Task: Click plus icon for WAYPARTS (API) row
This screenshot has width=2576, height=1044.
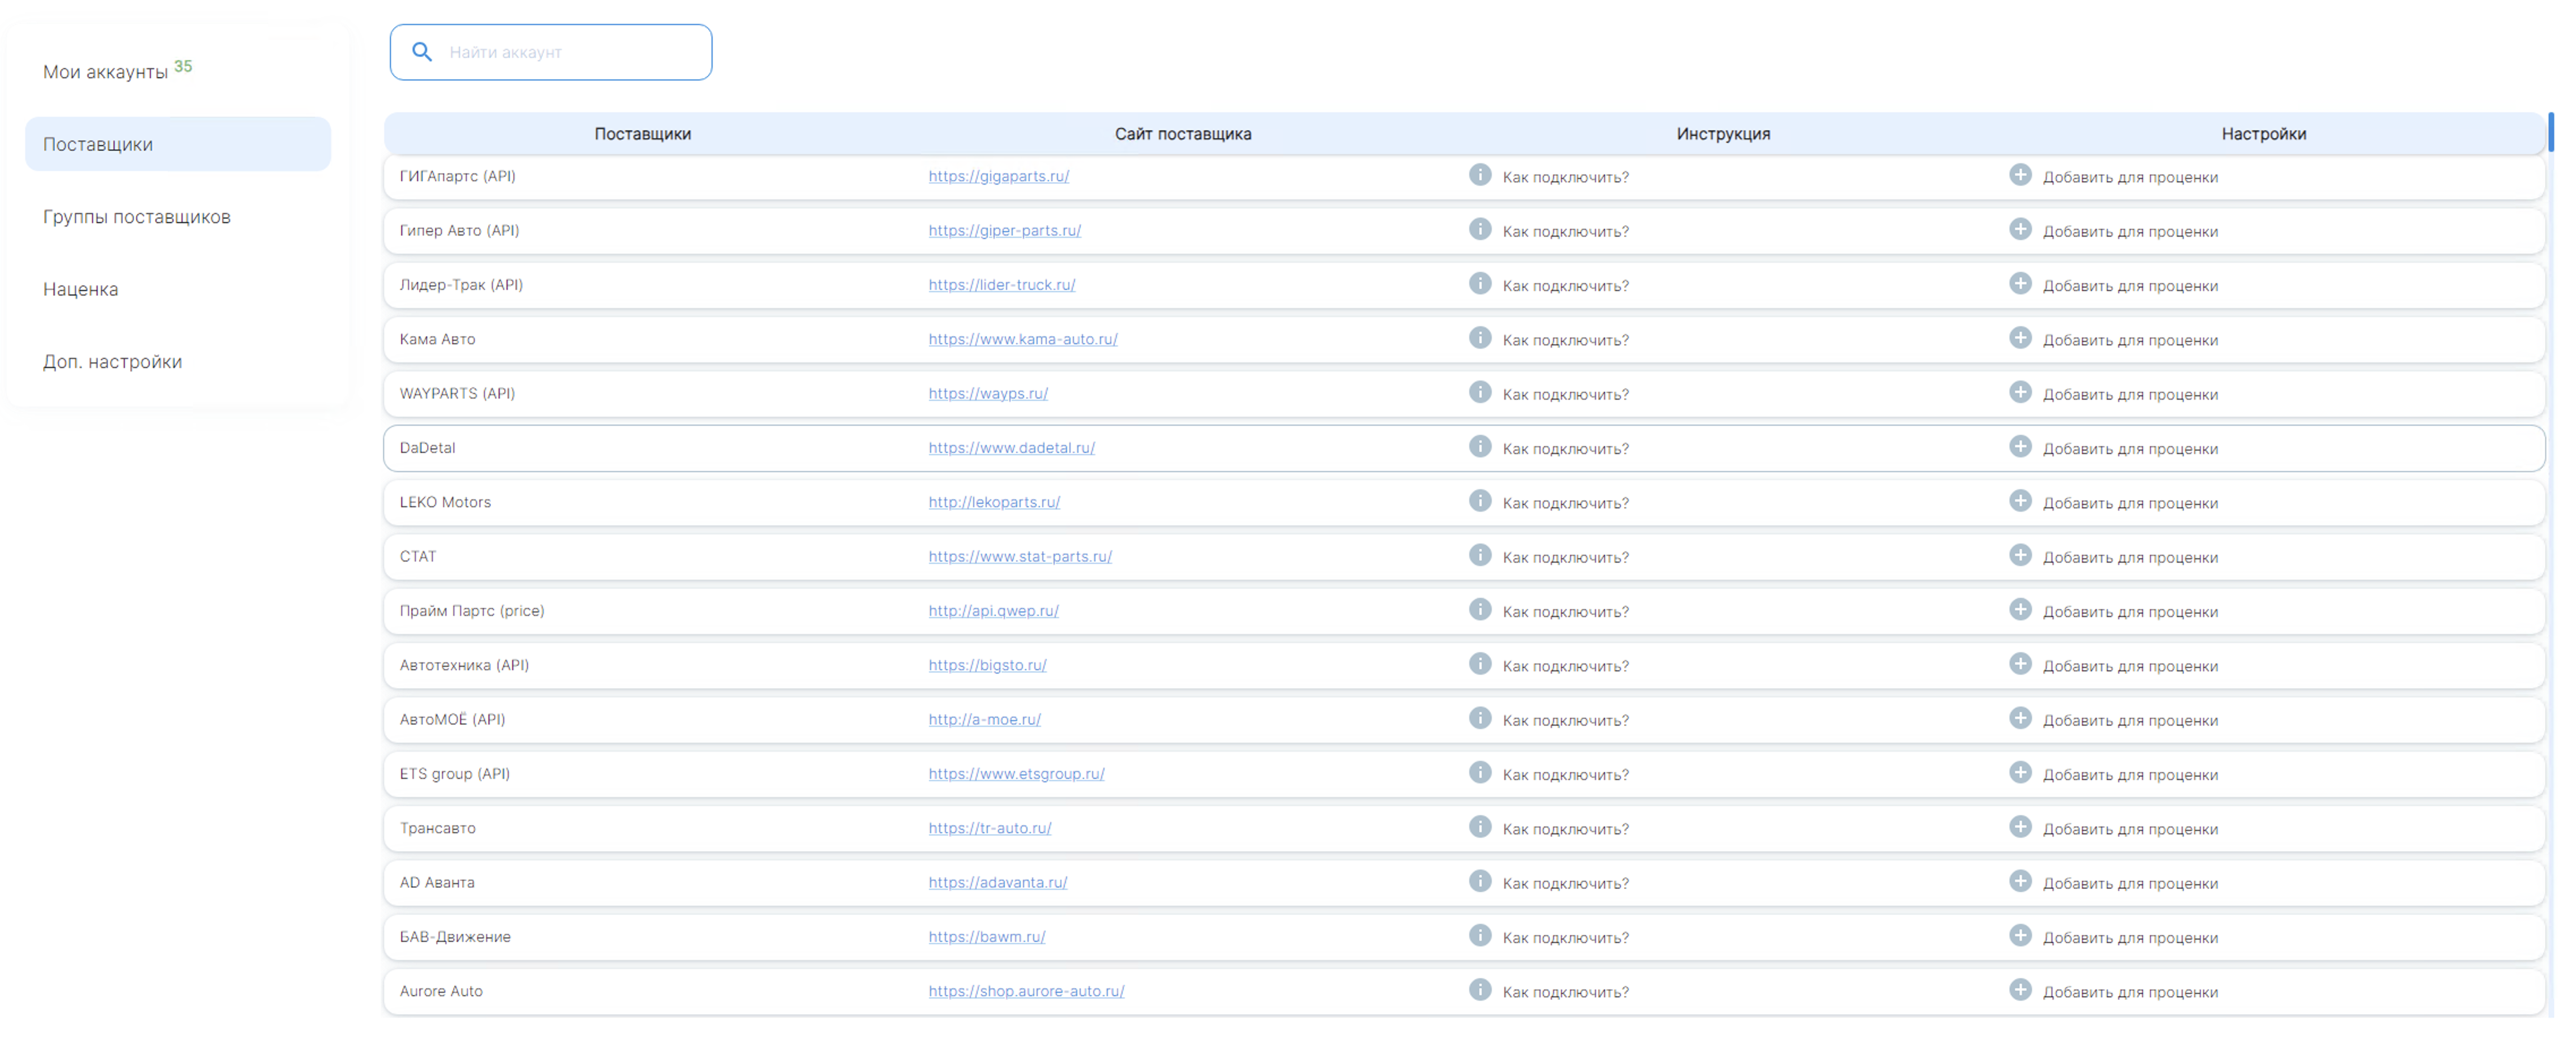Action: (x=2020, y=392)
